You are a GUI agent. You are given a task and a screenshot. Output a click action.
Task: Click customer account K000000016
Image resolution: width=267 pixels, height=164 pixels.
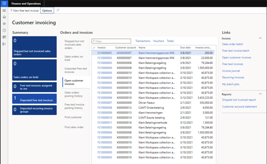click(124, 123)
